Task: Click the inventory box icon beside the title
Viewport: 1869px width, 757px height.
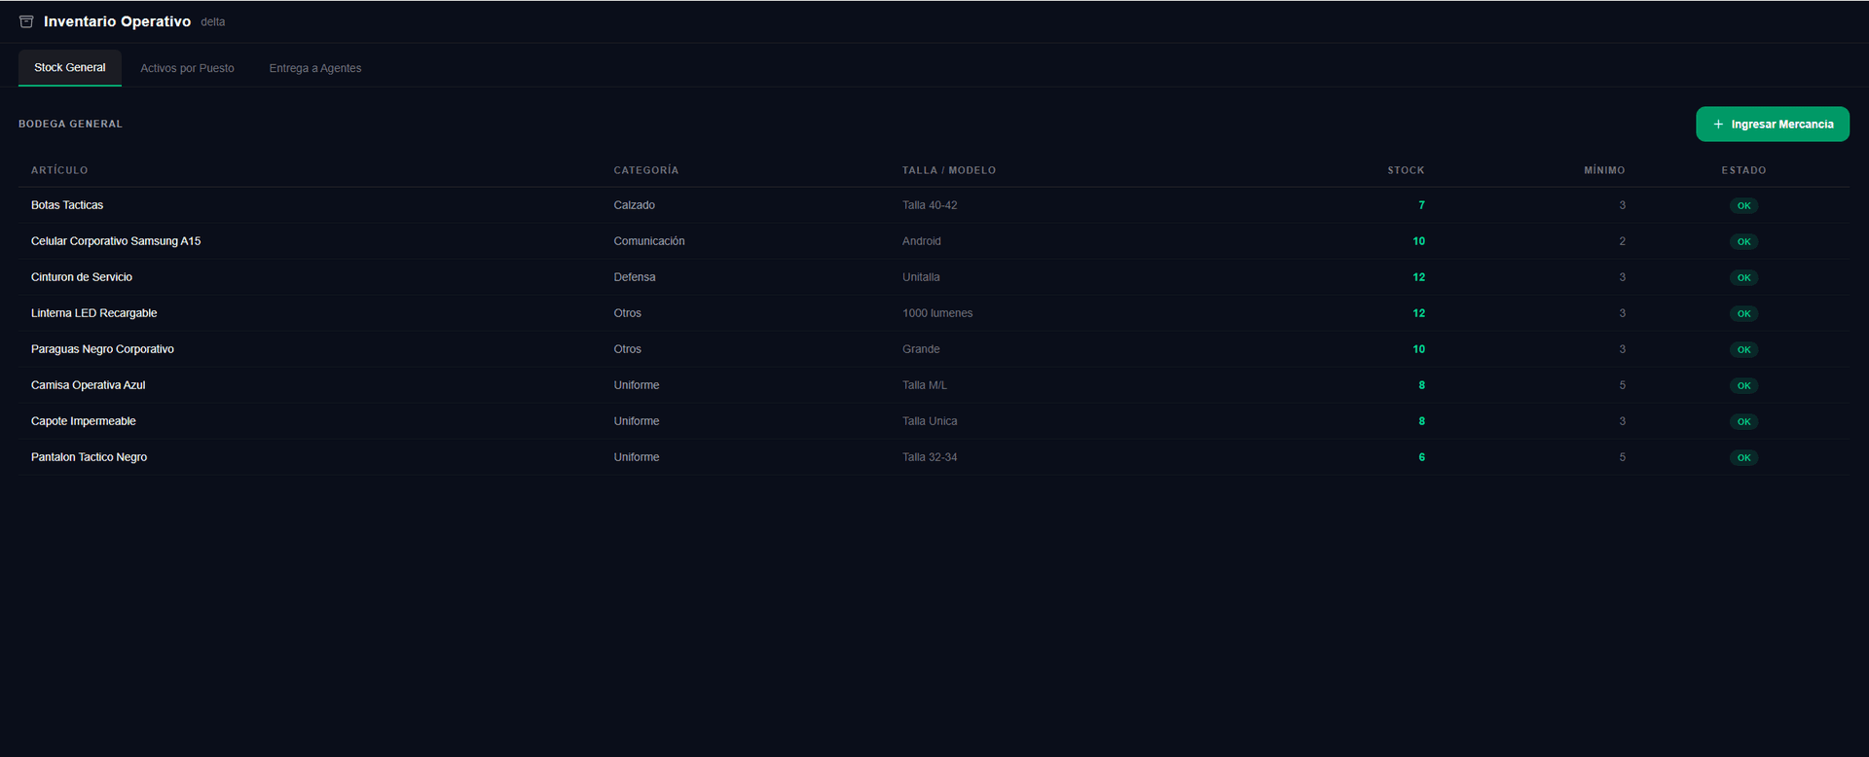Action: [x=26, y=21]
